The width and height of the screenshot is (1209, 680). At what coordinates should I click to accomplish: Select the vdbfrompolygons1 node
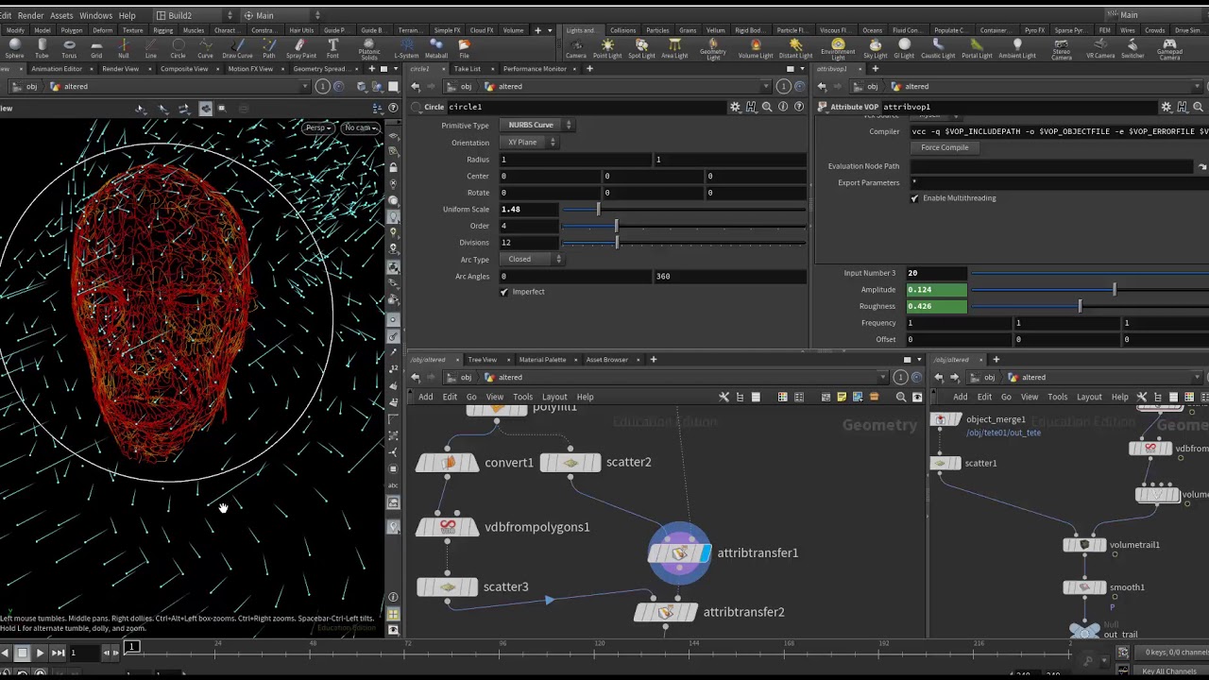click(448, 527)
